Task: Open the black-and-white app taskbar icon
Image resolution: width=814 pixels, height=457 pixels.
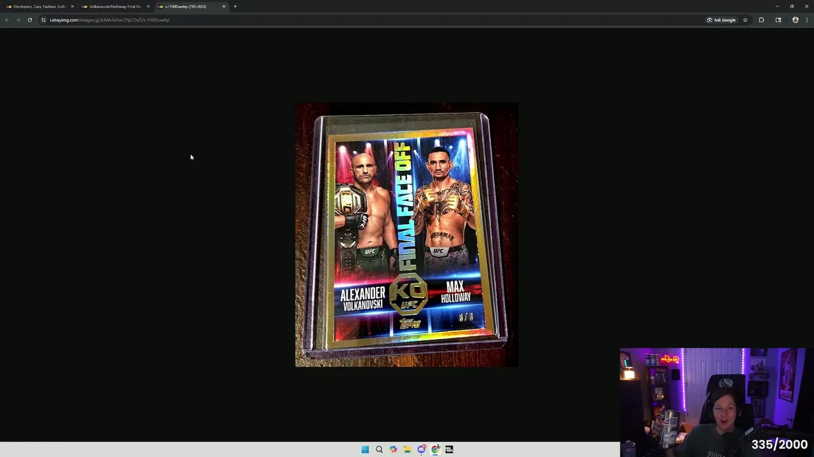Action: pyautogui.click(x=449, y=449)
